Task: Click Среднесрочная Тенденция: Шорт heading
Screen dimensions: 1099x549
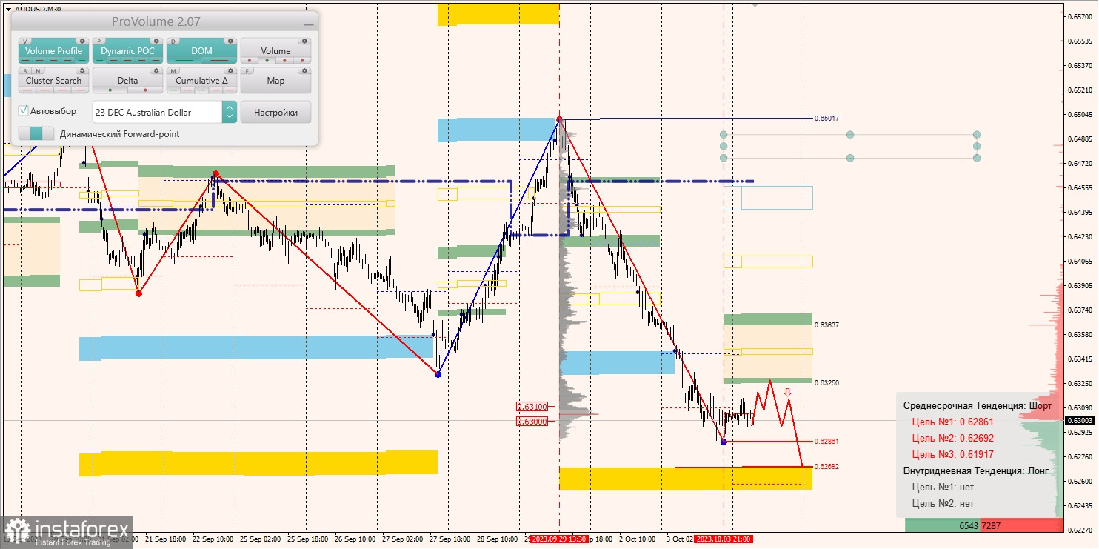Action: [977, 406]
